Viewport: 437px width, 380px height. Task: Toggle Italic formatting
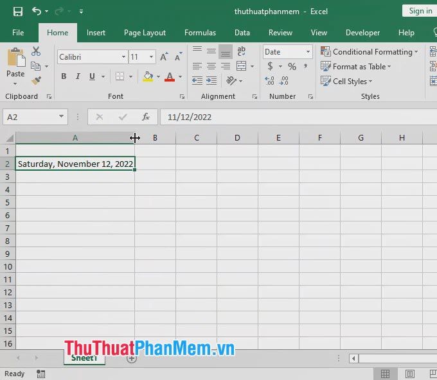pyautogui.click(x=78, y=77)
